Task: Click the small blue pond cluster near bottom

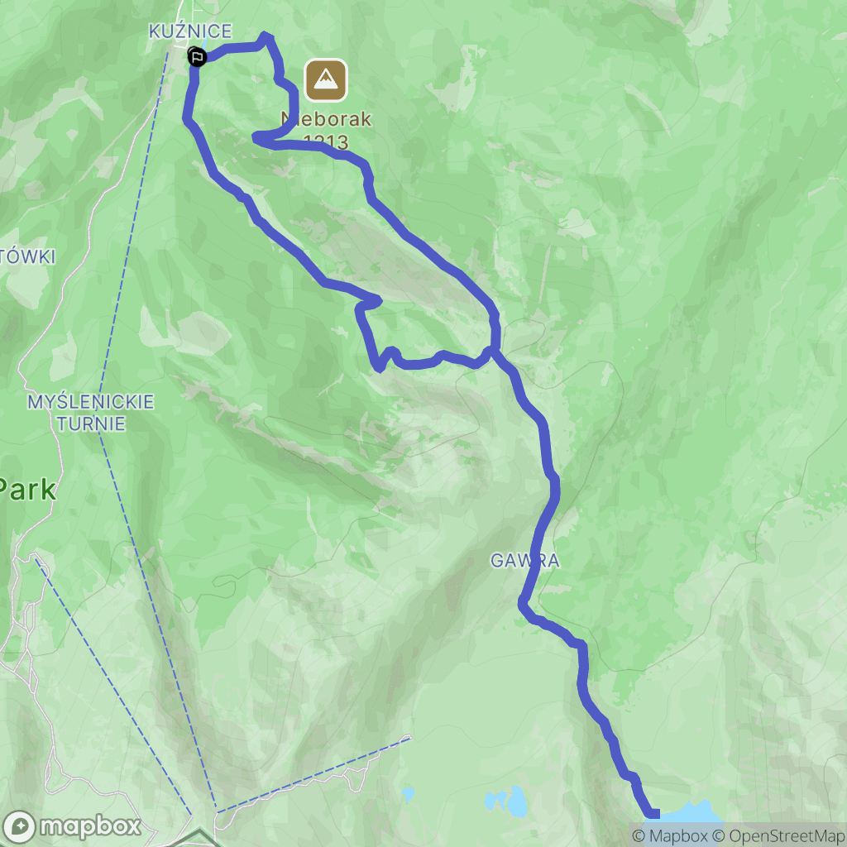Action: pyautogui.click(x=506, y=801)
